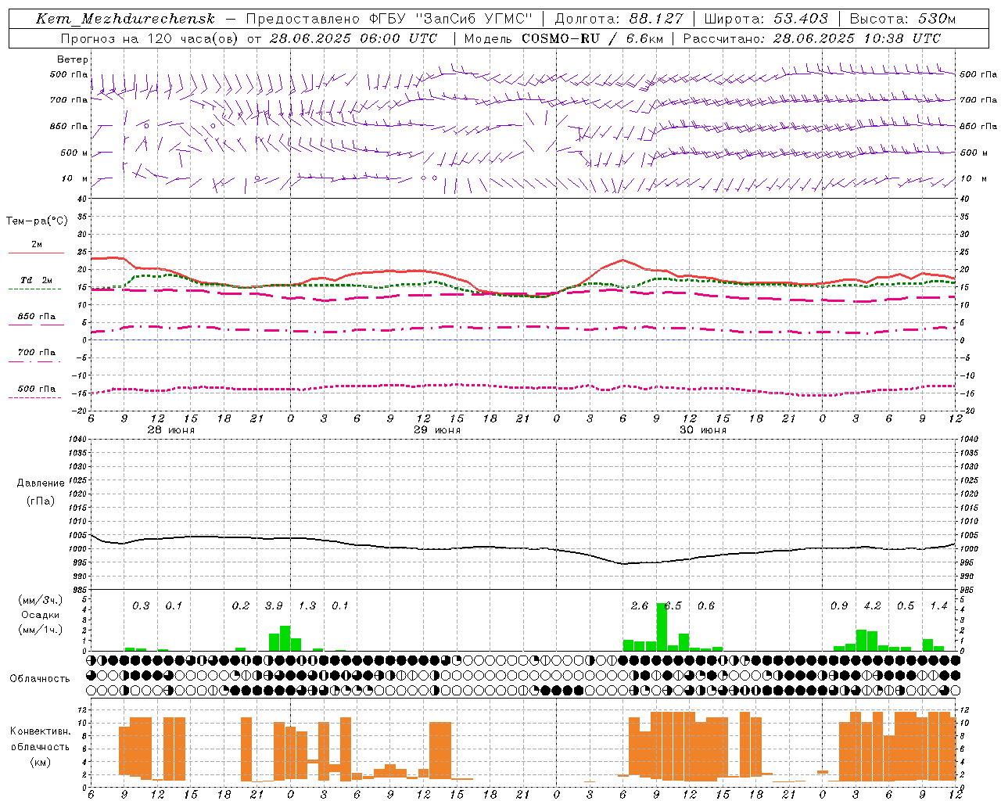Click the 6.5 precipitation total
Screen dimensions: 1001x801
[x=673, y=606]
